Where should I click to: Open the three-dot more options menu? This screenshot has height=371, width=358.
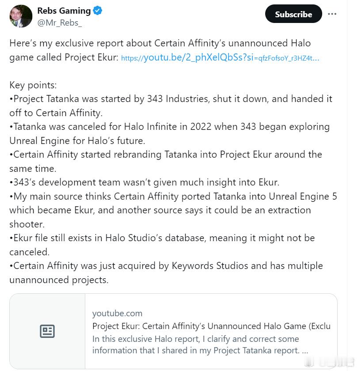[x=332, y=14]
